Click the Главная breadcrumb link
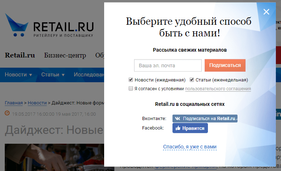 tap(14, 103)
